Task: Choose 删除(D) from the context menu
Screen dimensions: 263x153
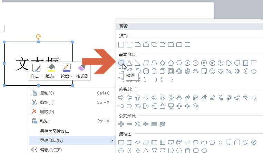Action: [x=71, y=112]
